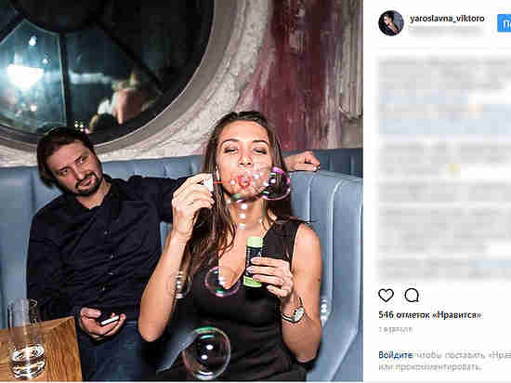Like the post with the heart icon
This screenshot has height=383, width=511.
coord(386,295)
